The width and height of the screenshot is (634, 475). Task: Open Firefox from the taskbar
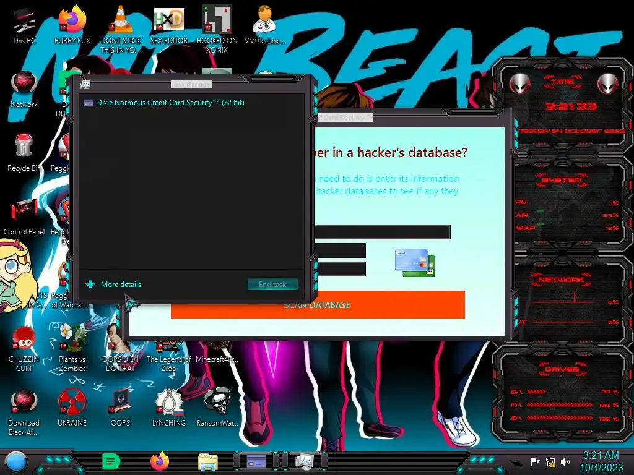point(160,461)
